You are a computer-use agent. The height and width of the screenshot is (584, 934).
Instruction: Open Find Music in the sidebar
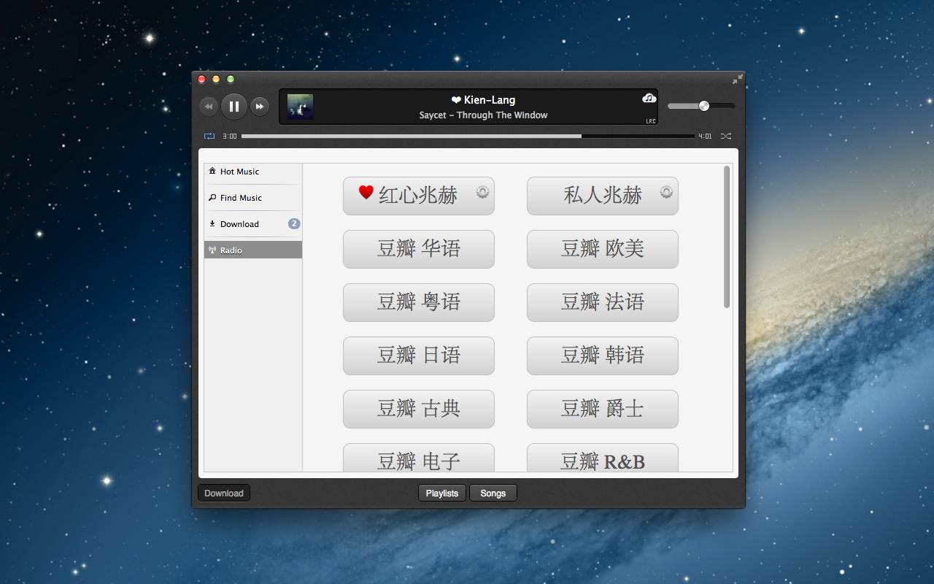point(252,198)
